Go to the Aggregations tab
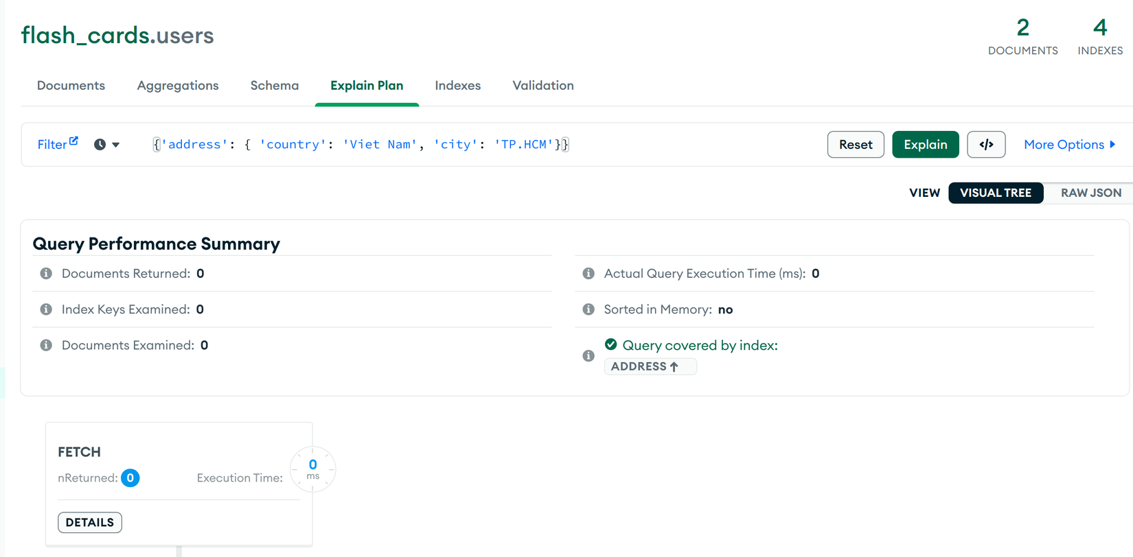Viewport: 1133px width, 557px height. (178, 86)
